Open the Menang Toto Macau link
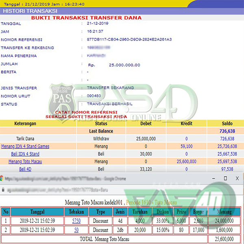Viewport: 244px width, 244px height. coord(25,161)
